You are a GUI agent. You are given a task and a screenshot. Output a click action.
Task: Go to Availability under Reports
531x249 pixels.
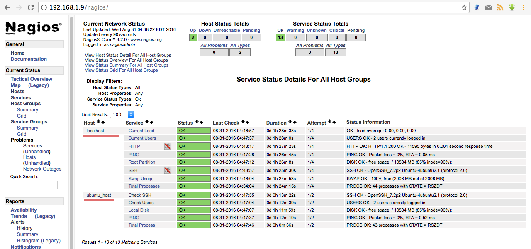tap(24, 210)
